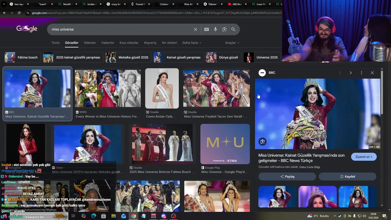391x220 pixels.
Task: Go to next image in preview panel
Action: (x=351, y=73)
